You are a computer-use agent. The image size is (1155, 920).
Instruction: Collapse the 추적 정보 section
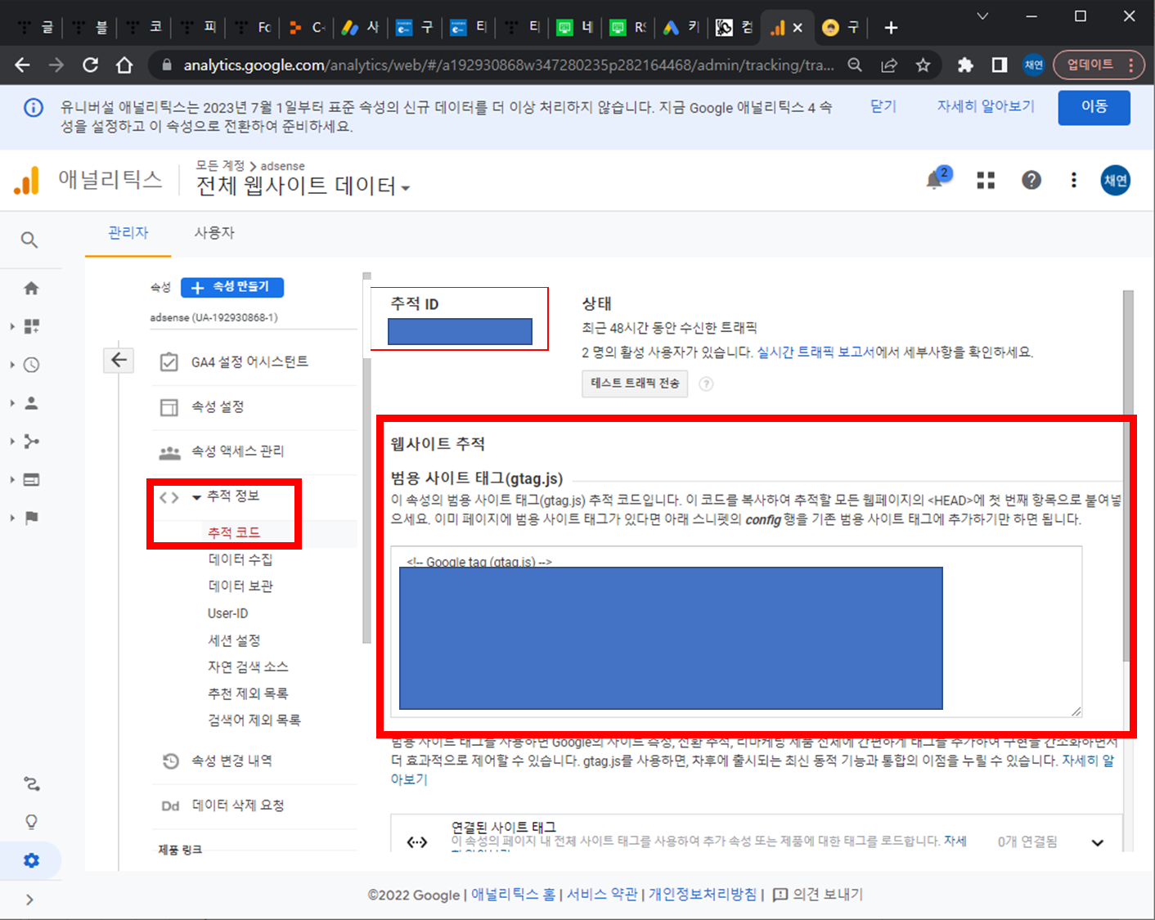196,496
